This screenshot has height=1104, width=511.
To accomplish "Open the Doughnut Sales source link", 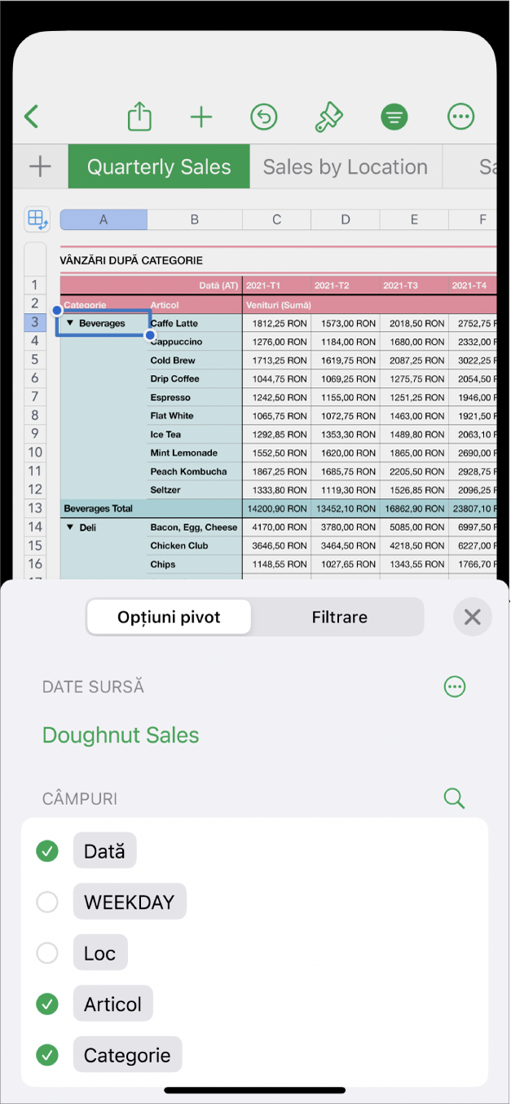I will tap(121, 735).
